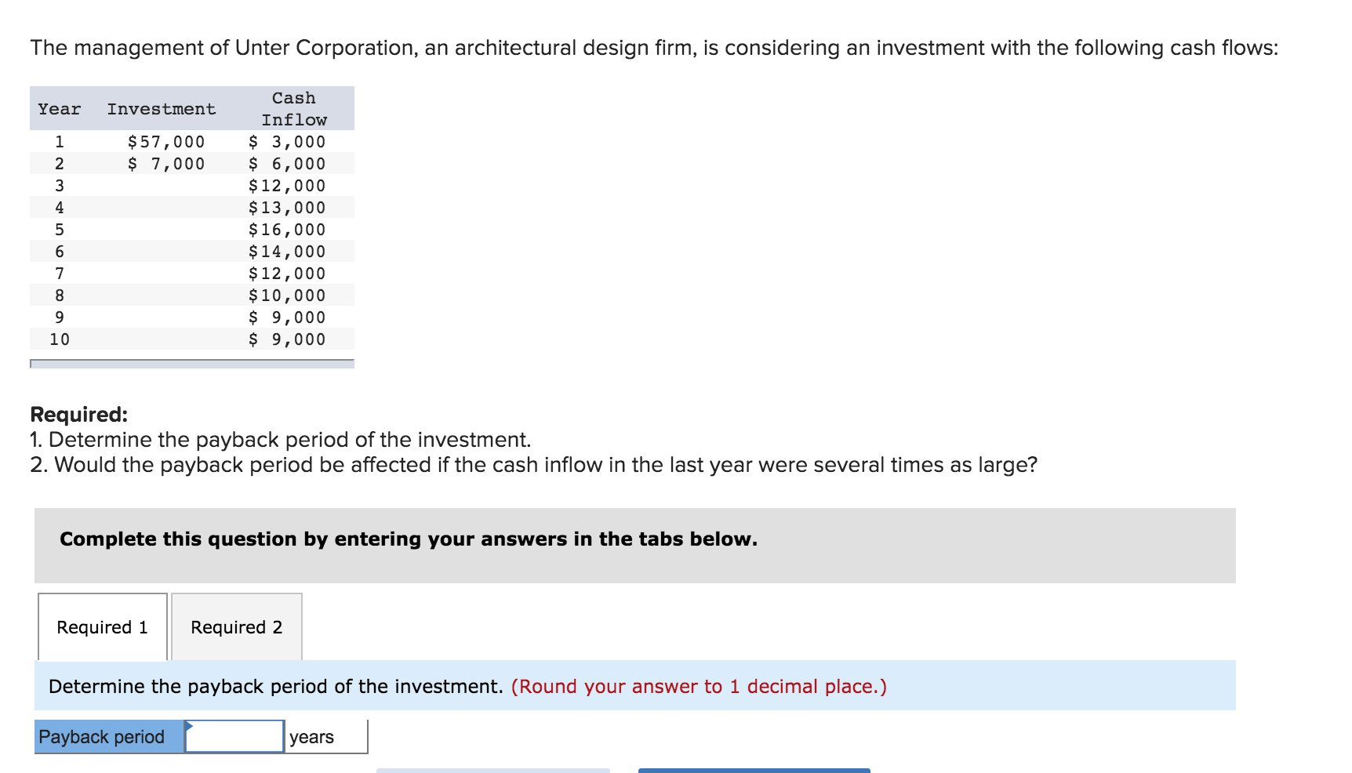
Task: Switch to the Required 2 tab
Action: point(236,626)
